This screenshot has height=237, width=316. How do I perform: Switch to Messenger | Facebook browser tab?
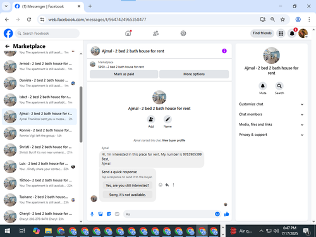tap(48, 6)
